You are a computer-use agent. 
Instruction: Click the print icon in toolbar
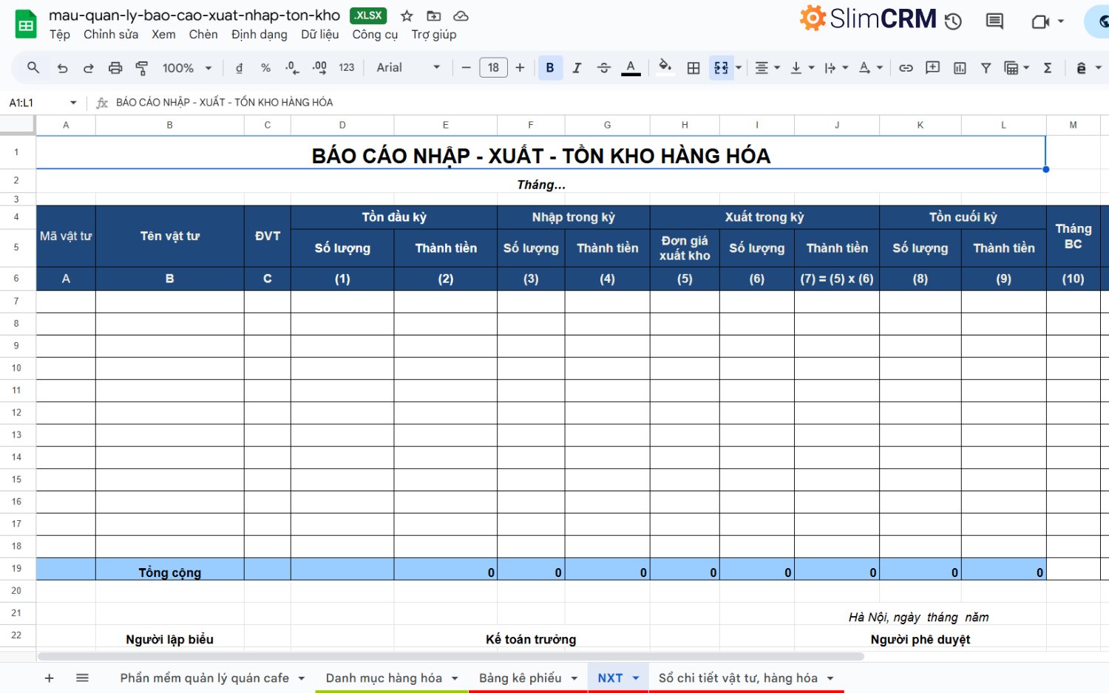pyautogui.click(x=115, y=68)
